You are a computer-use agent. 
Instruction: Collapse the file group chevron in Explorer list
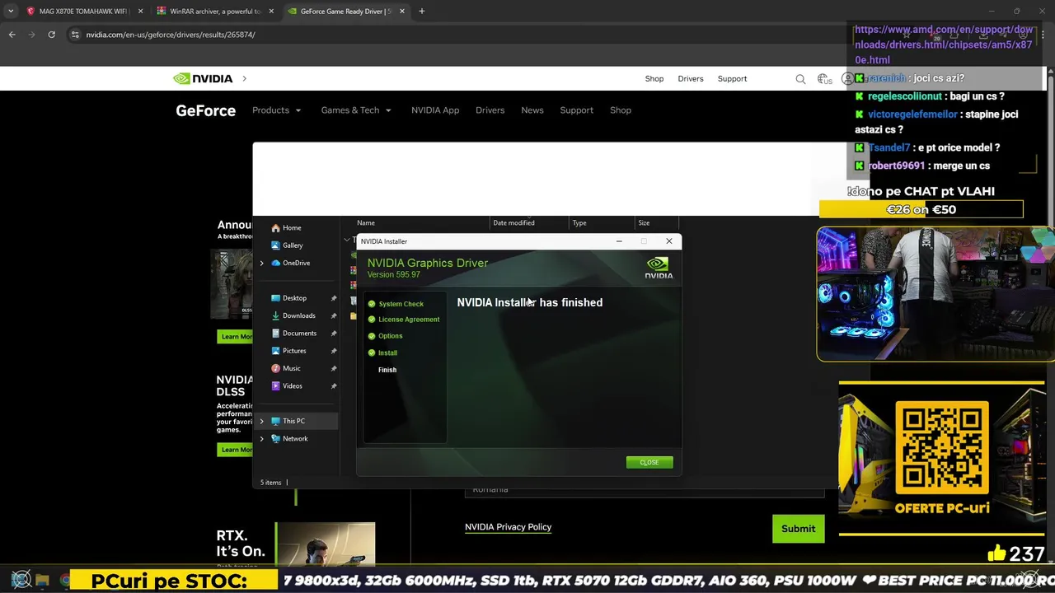(347, 240)
